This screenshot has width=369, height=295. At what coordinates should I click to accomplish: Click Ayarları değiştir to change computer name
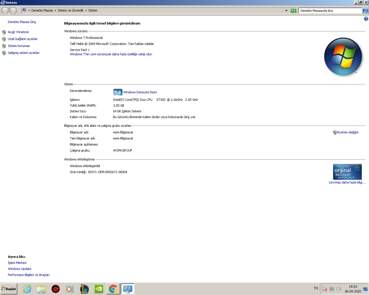click(x=348, y=132)
